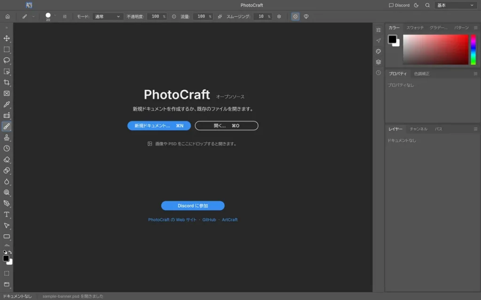
Task: Open the 基本 workspace dropdown
Action: click(456, 5)
